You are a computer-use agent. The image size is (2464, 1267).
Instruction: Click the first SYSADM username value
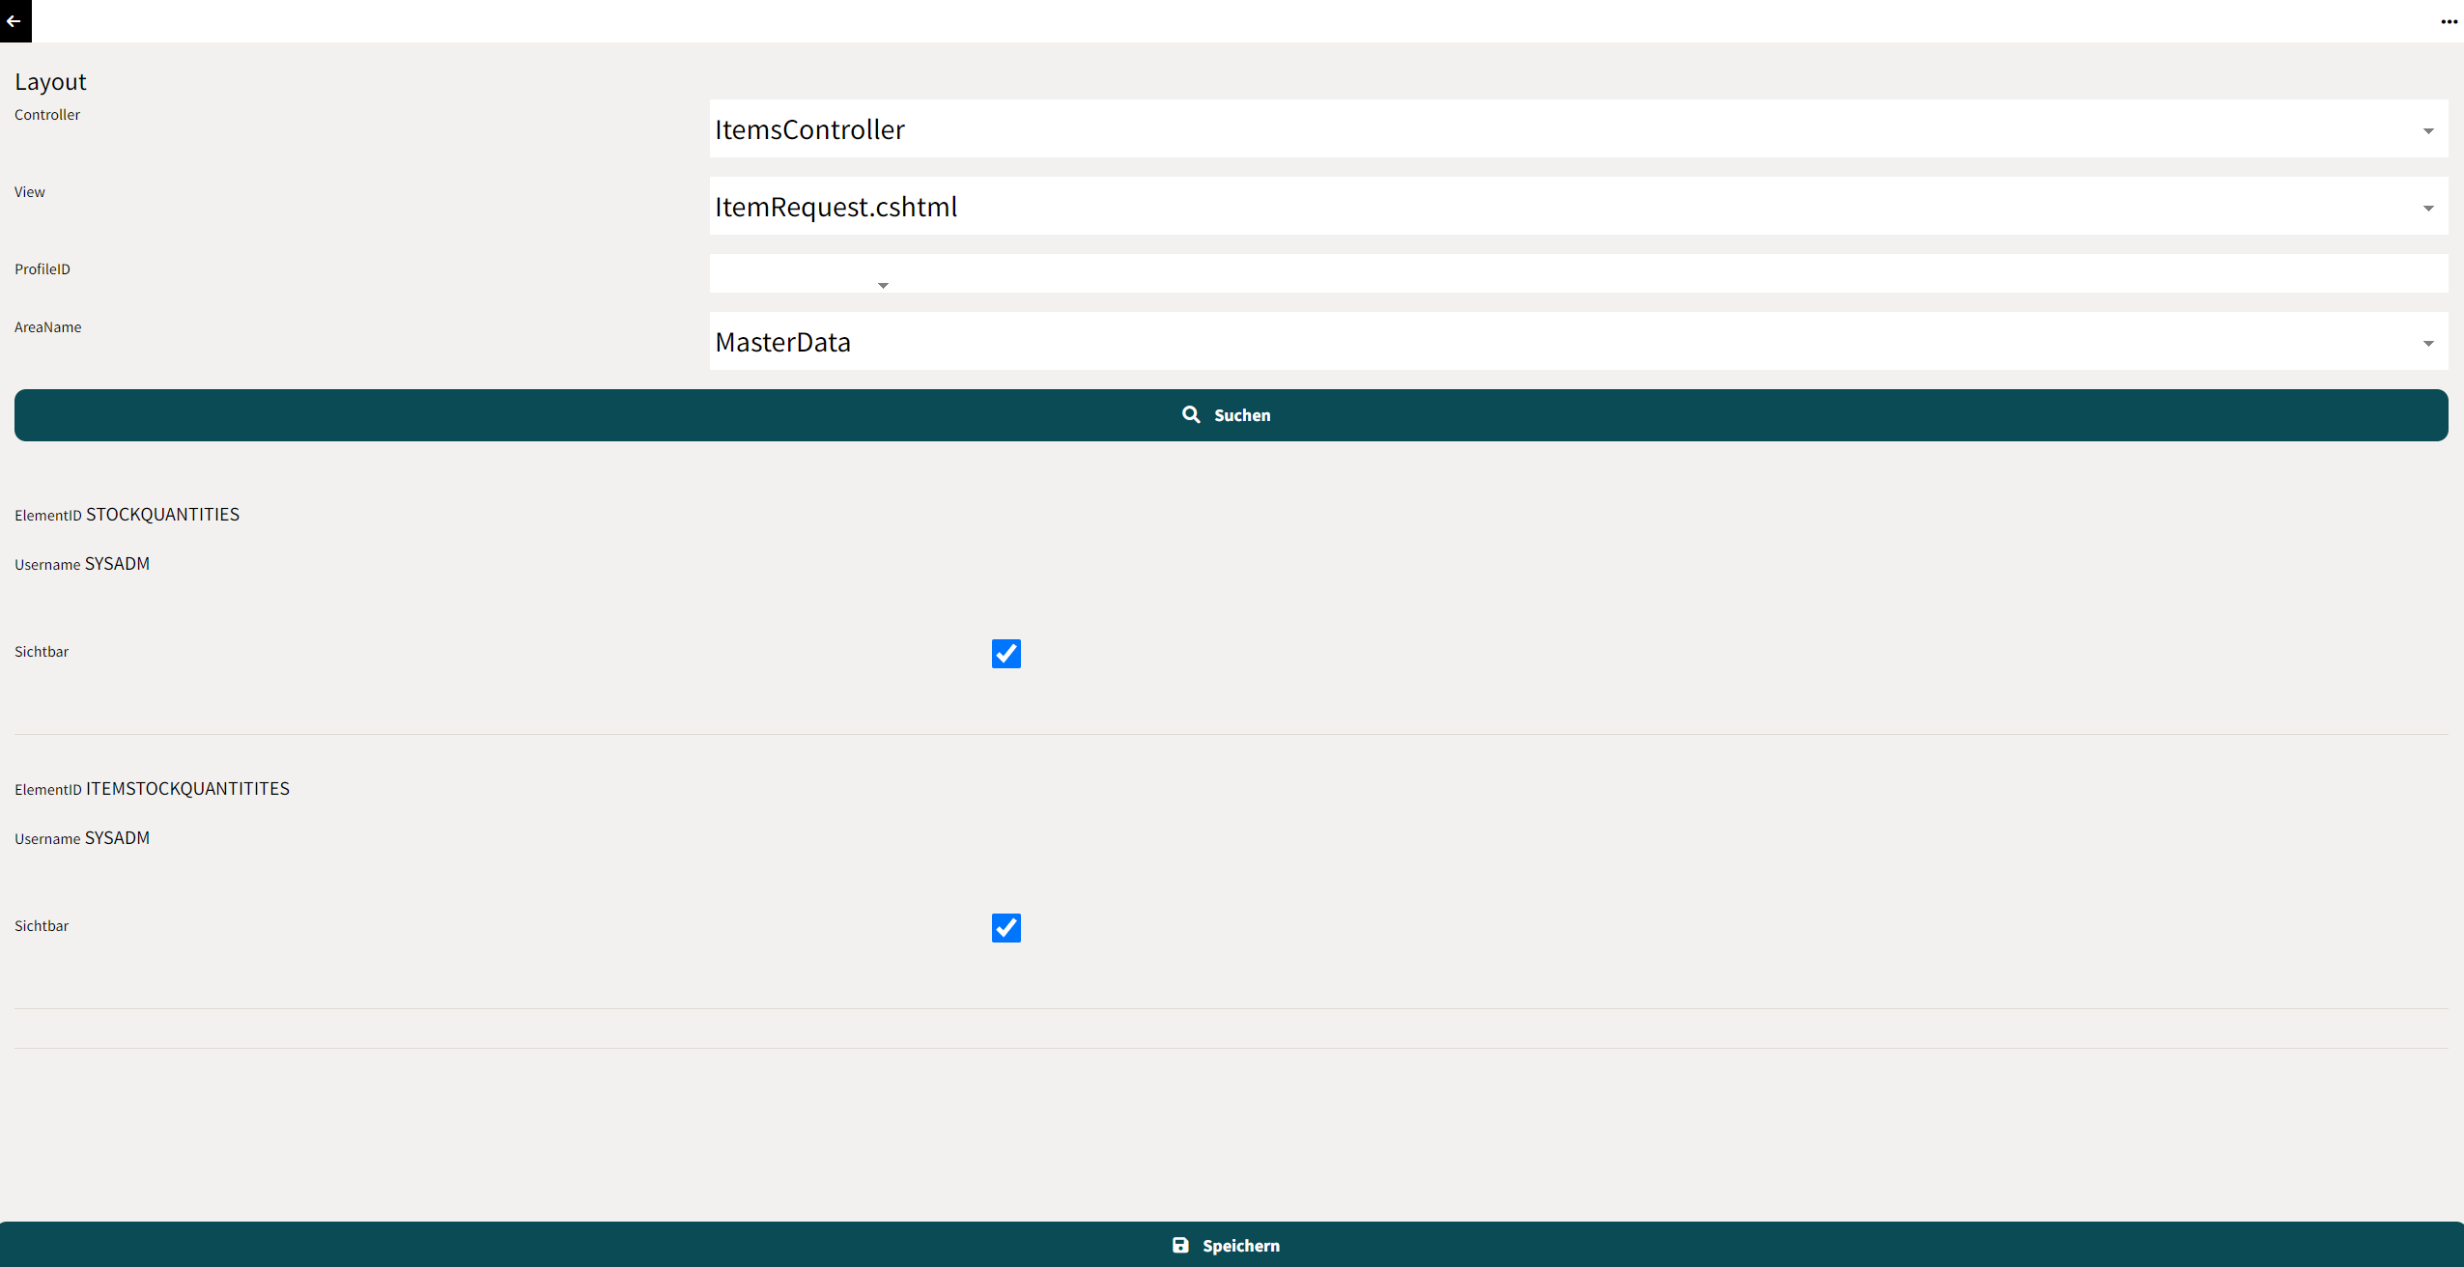[117, 563]
